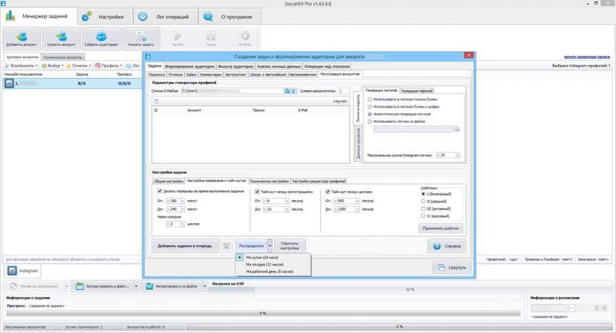This screenshot has height=333, width=616.
Task: Click the Свернуть button in the dialog
Action: pyautogui.click(x=451, y=267)
